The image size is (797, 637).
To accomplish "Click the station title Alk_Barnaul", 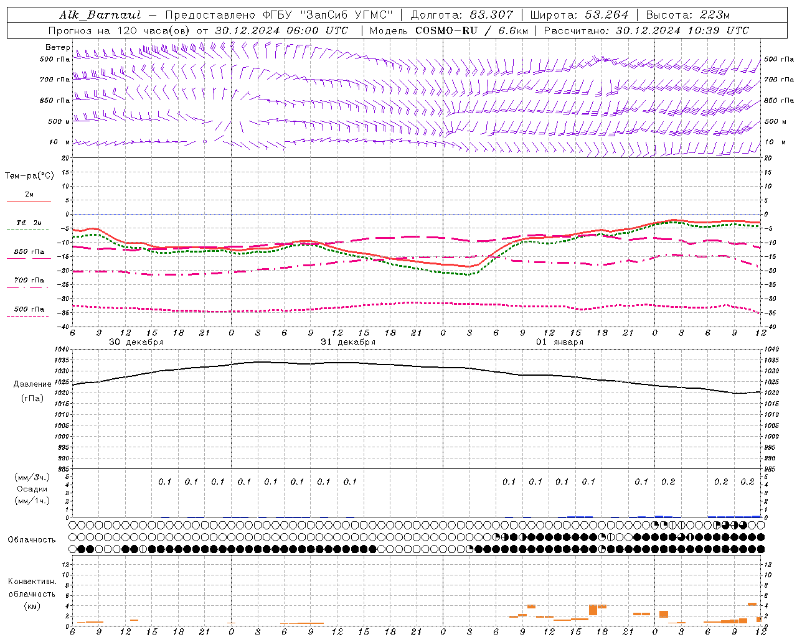I will tap(100, 15).
